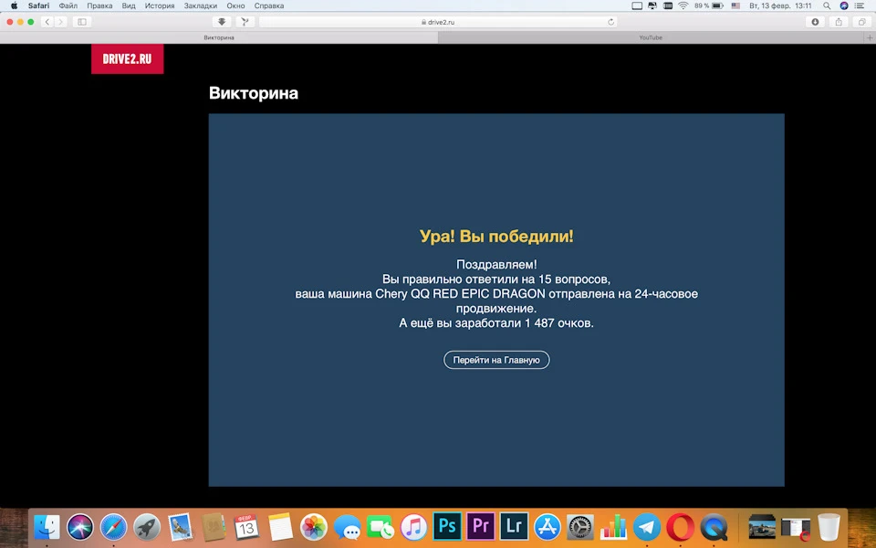The width and height of the screenshot is (876, 548).
Task: Open the Справка menu
Action: point(268,5)
